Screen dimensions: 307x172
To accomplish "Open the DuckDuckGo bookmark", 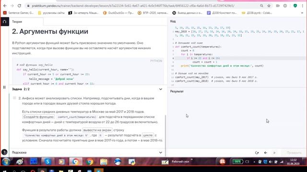I will [x=118, y=13].
